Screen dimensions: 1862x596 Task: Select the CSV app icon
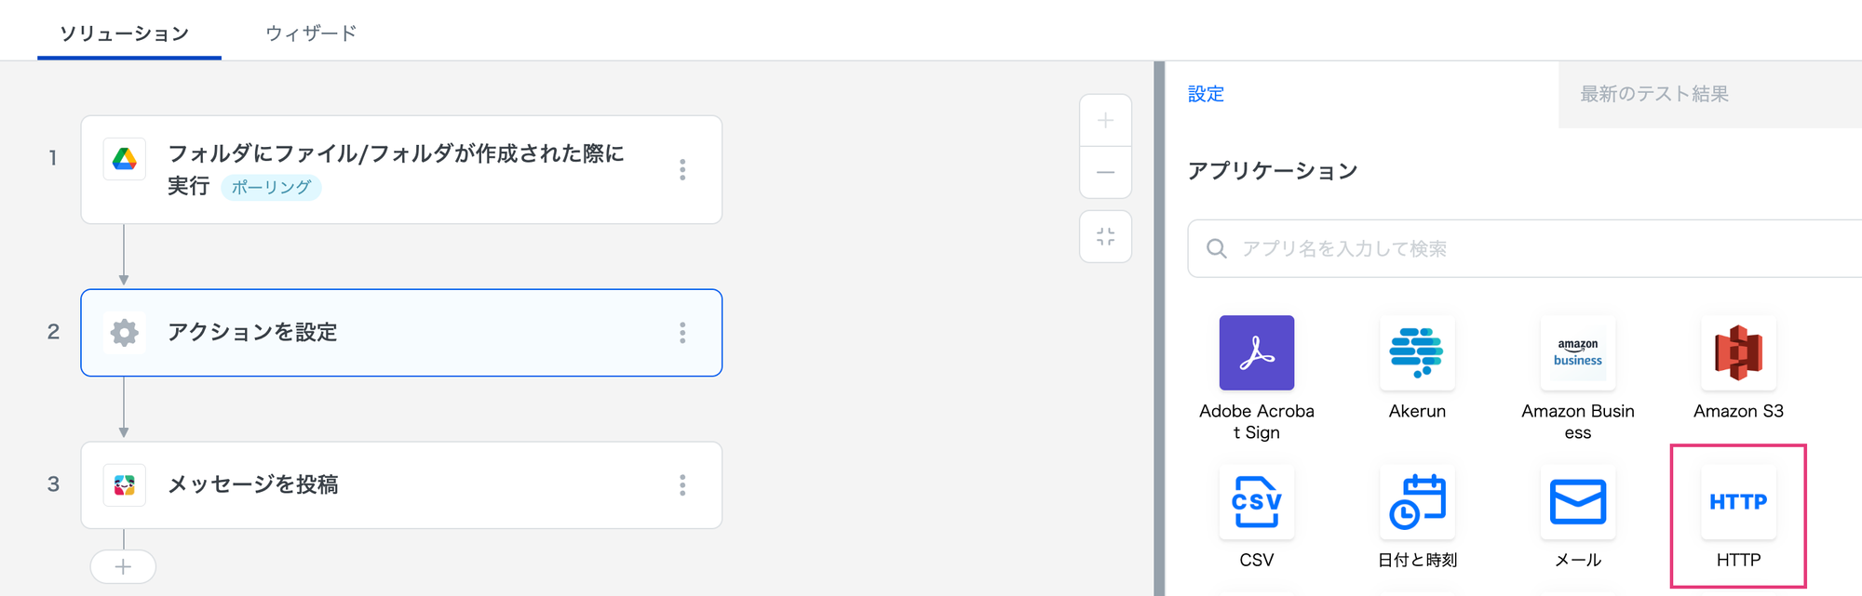pyautogui.click(x=1256, y=502)
